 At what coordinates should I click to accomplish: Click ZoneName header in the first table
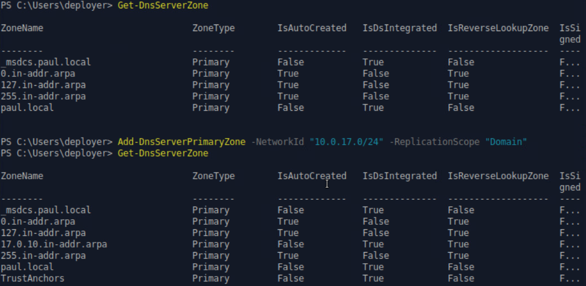[22, 28]
